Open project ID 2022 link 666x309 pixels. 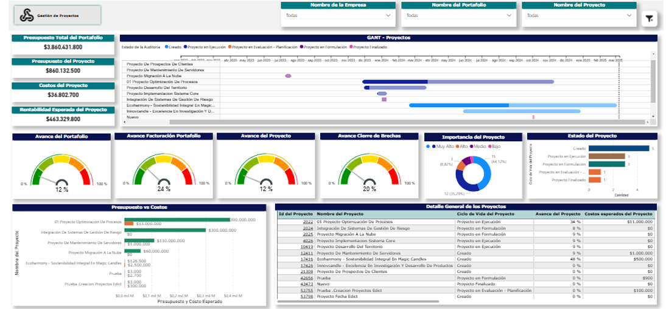point(308,222)
